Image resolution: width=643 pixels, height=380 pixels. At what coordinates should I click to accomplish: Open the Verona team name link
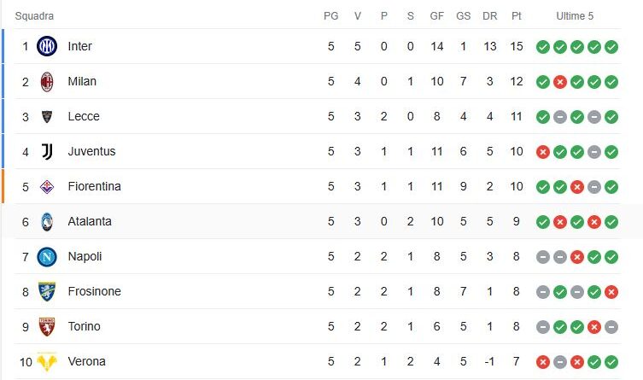[x=86, y=361]
